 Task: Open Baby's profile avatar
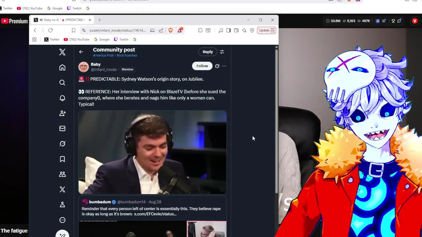click(x=83, y=67)
